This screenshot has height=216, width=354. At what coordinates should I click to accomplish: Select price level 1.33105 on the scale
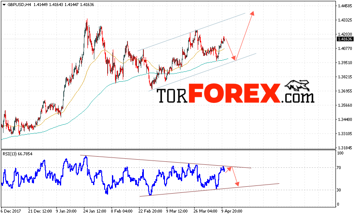[345, 134]
